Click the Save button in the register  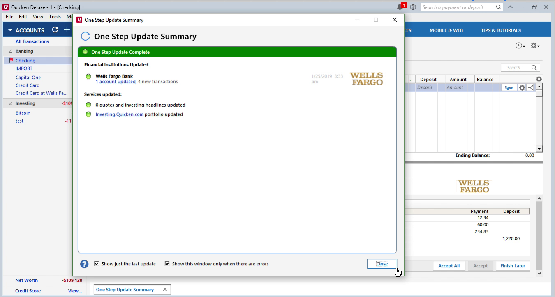509,87
